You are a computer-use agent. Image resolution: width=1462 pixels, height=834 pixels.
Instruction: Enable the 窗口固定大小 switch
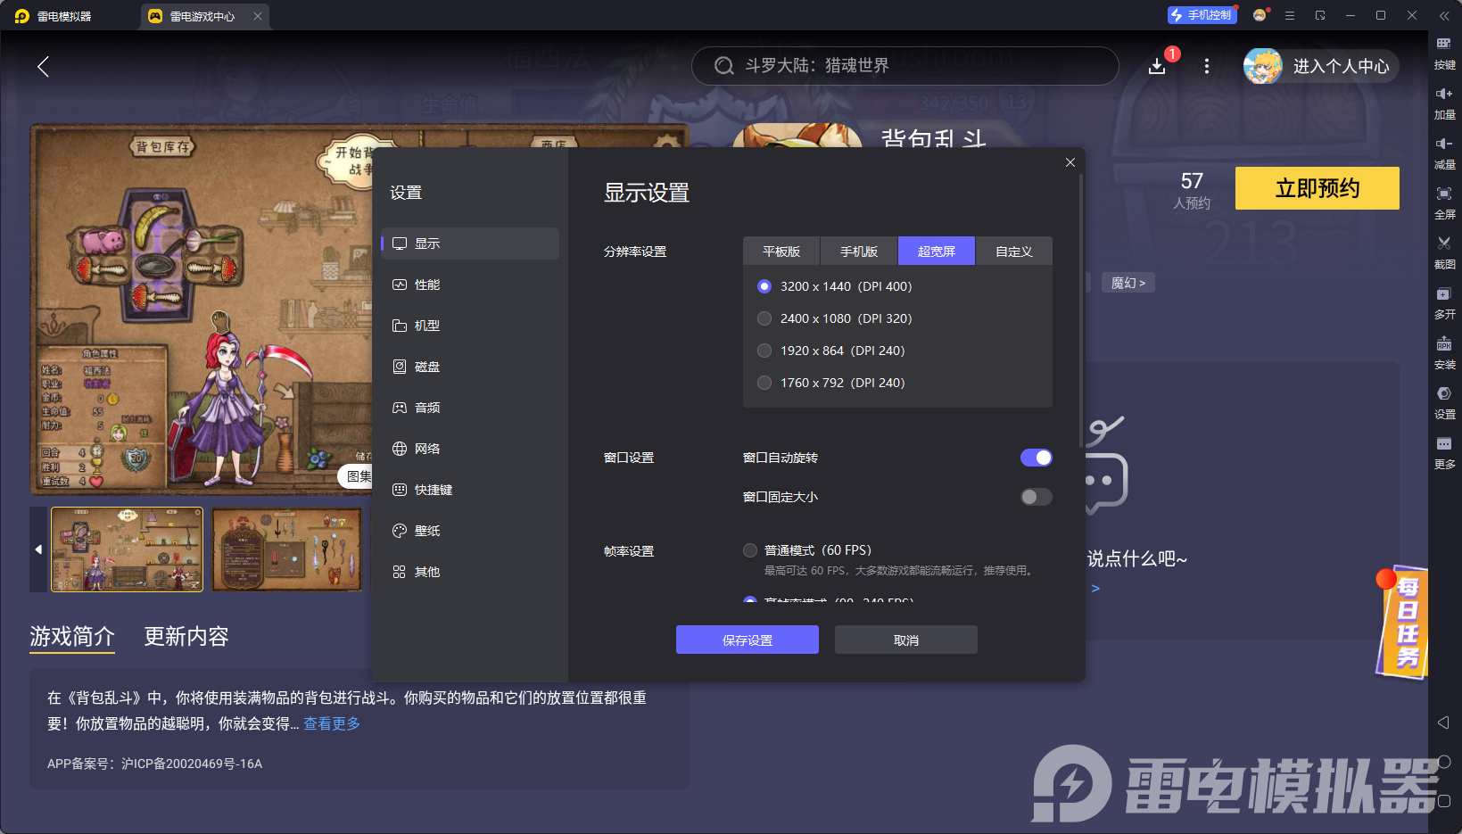1037,497
